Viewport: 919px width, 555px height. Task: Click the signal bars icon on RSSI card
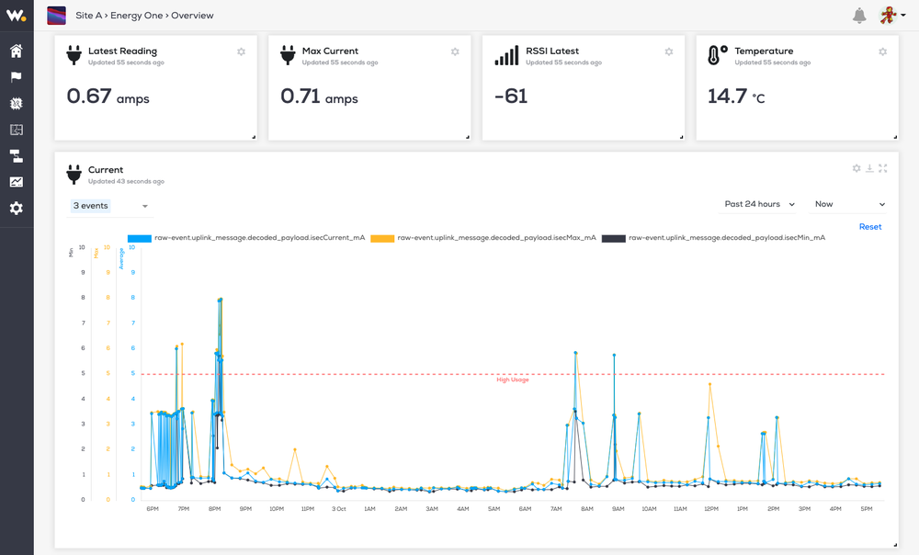(506, 55)
